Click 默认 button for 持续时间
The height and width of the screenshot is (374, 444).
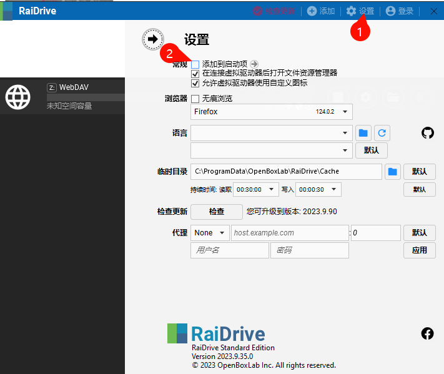(420, 189)
